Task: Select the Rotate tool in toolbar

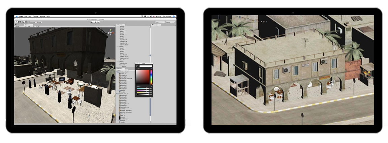Action: [23, 22]
